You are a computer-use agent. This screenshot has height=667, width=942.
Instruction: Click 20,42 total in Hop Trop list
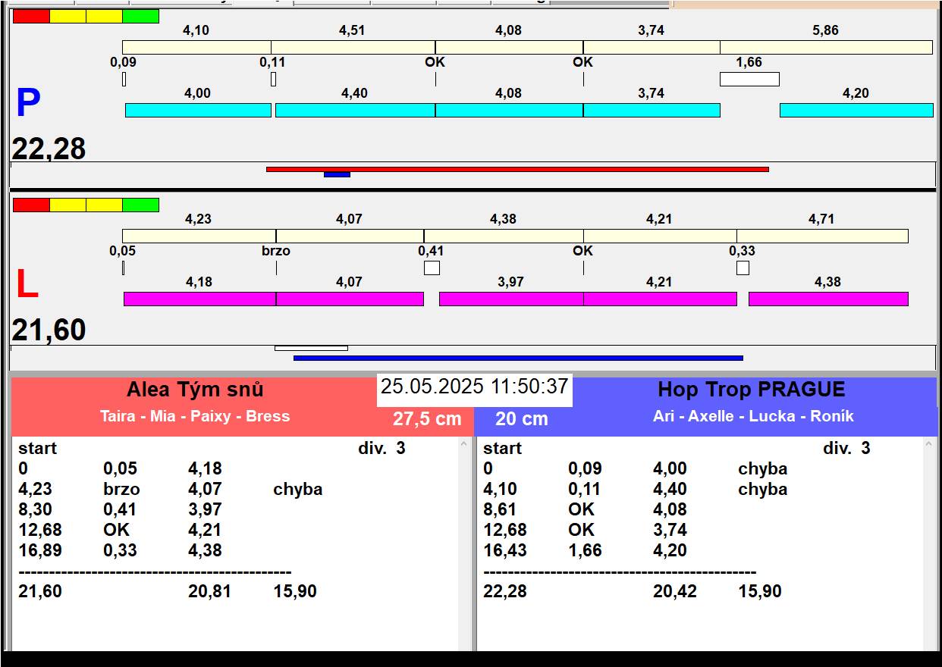pyautogui.click(x=674, y=592)
